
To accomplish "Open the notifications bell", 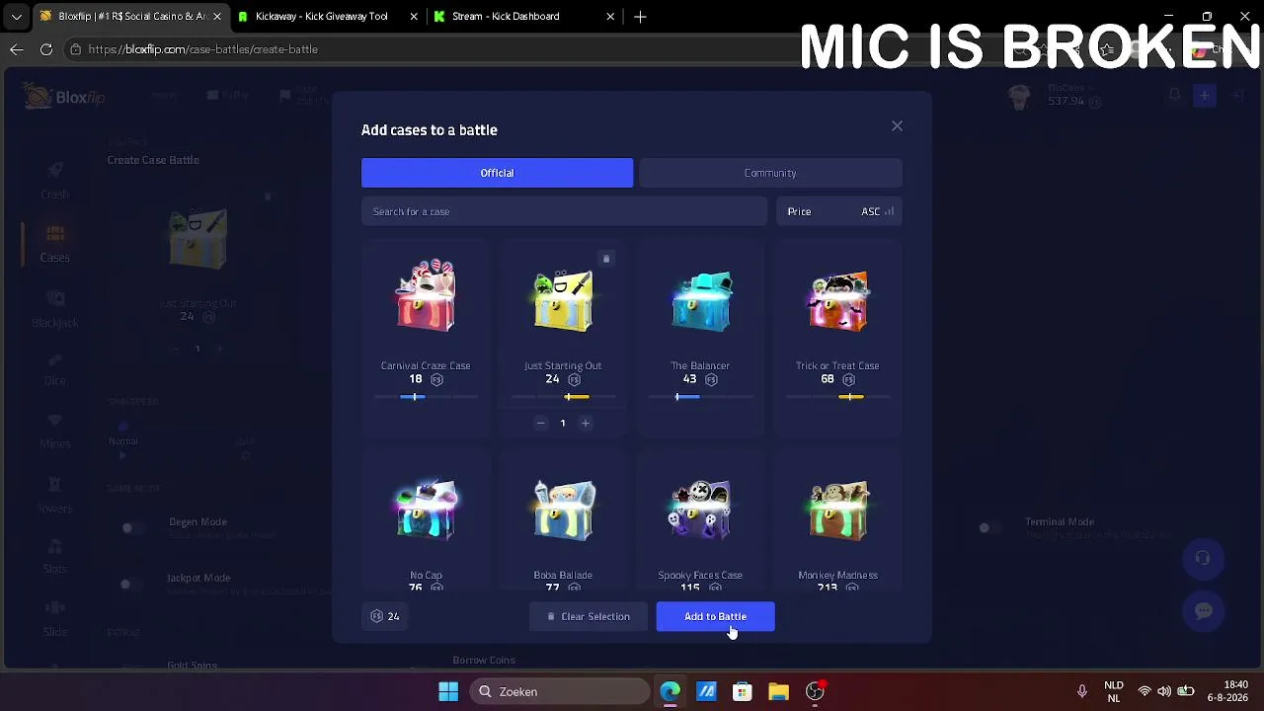I will pyautogui.click(x=1175, y=96).
